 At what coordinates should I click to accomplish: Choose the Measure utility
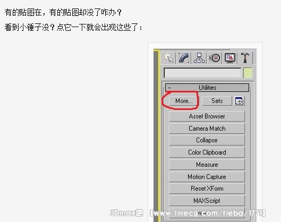207,165
